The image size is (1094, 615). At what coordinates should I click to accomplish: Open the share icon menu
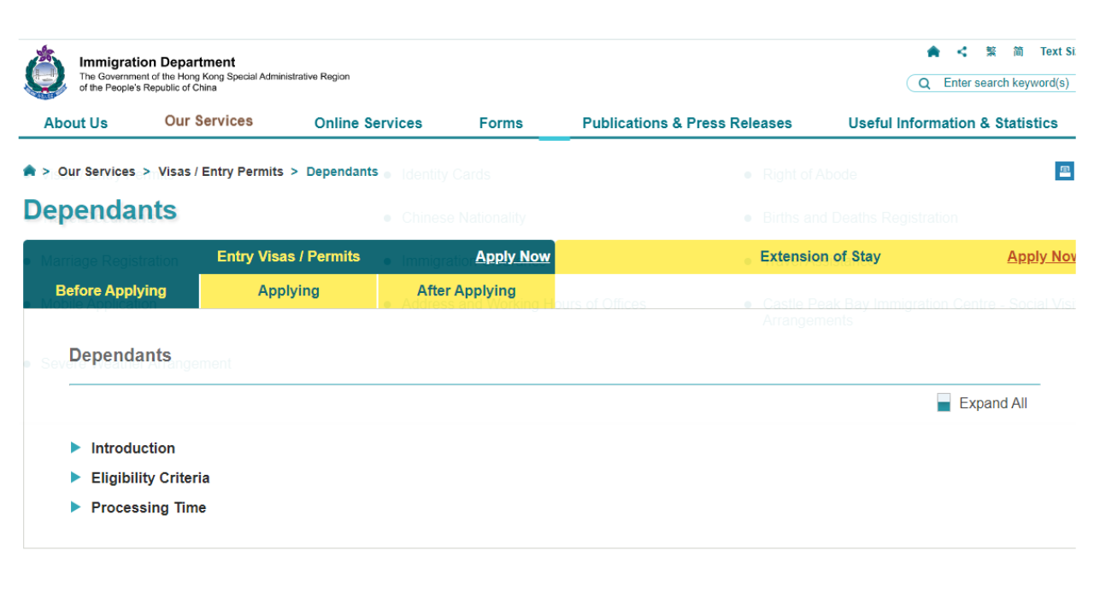coord(962,52)
